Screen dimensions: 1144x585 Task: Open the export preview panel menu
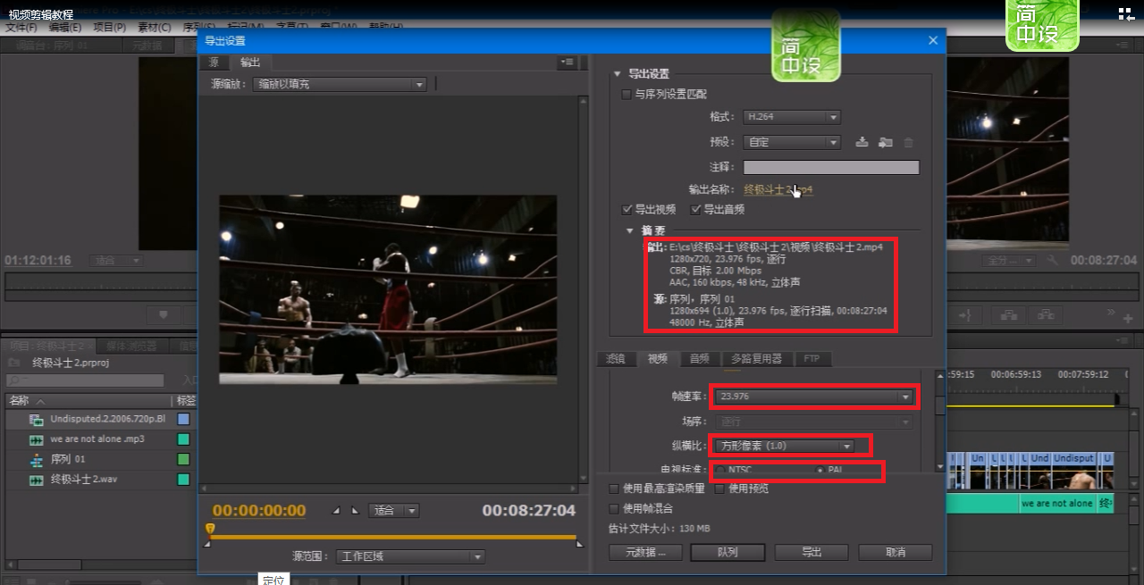567,63
